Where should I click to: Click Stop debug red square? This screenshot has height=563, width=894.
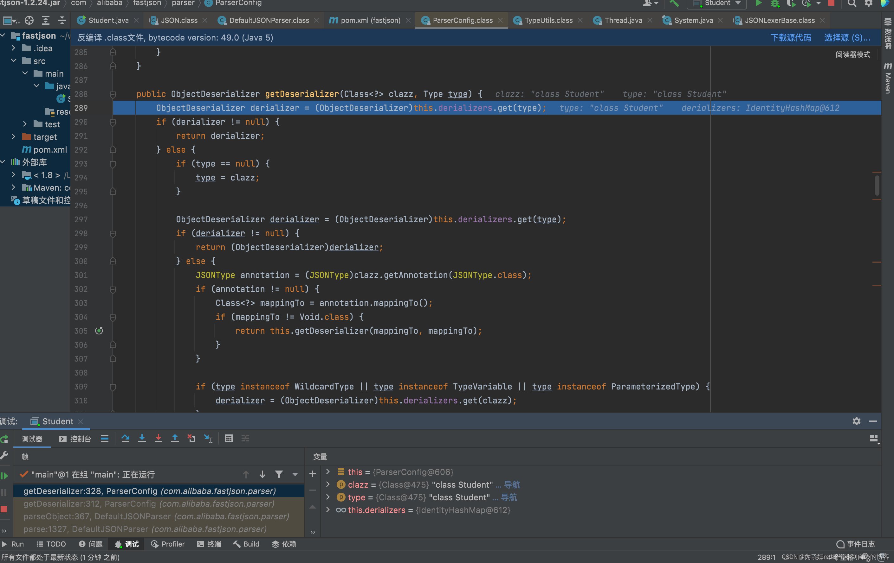pos(4,509)
